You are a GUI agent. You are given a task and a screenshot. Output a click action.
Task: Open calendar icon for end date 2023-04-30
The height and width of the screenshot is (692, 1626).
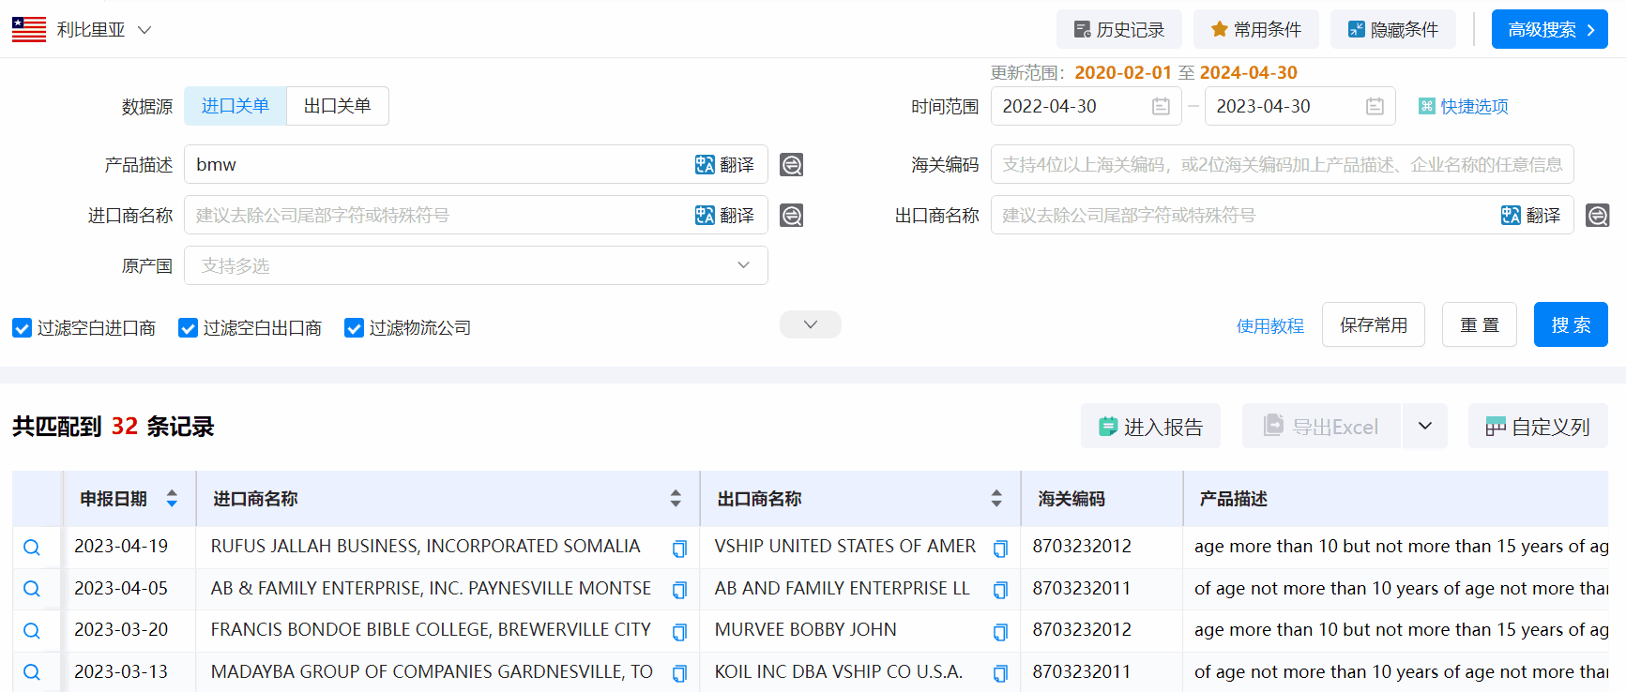coord(1375,107)
